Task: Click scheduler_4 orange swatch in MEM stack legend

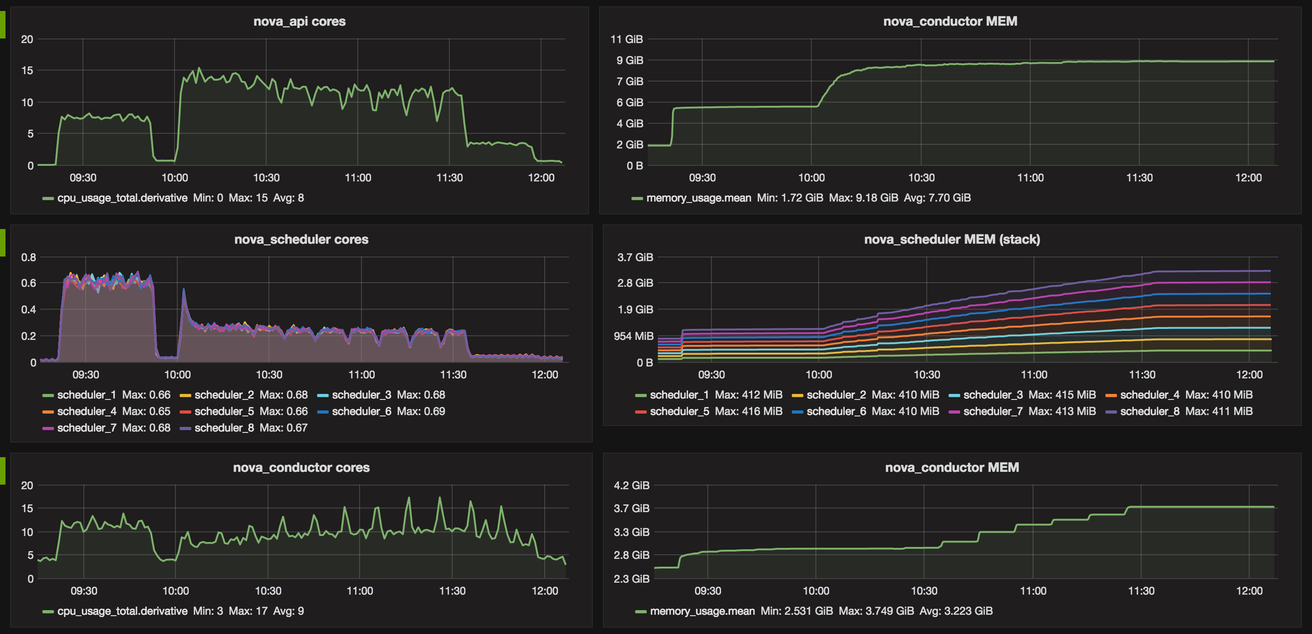Action: (x=1111, y=395)
